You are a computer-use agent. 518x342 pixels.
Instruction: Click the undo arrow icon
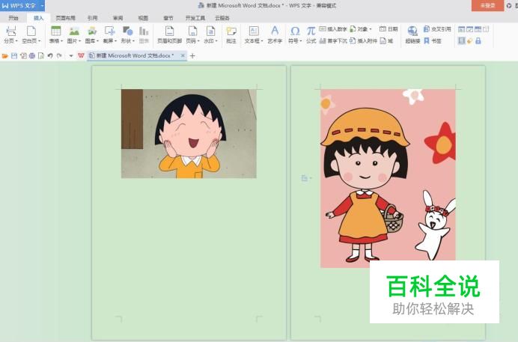[50, 56]
